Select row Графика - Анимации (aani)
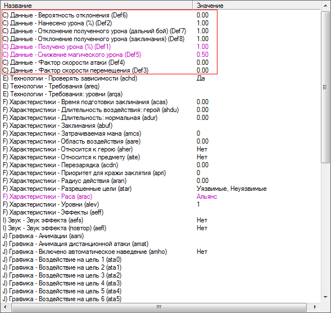The width and height of the screenshot is (331, 313). pos(160,236)
